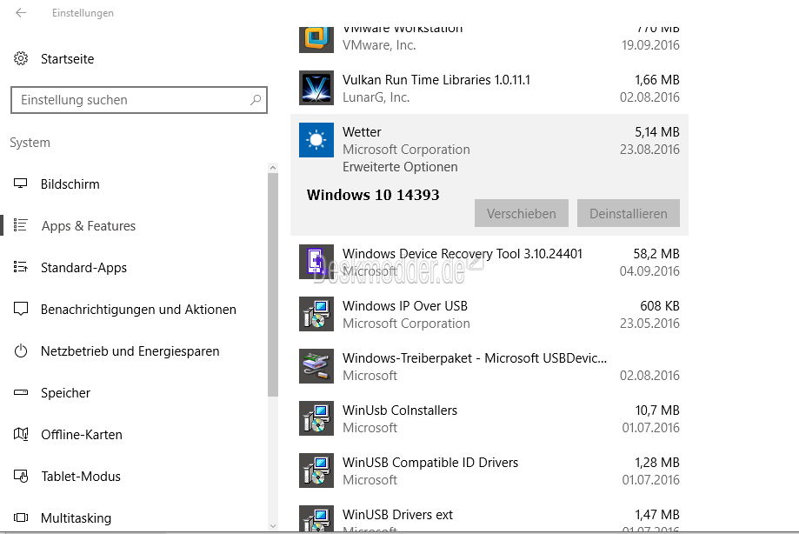This screenshot has height=534, width=799.
Task: Click the Wetter app name
Action: click(362, 132)
